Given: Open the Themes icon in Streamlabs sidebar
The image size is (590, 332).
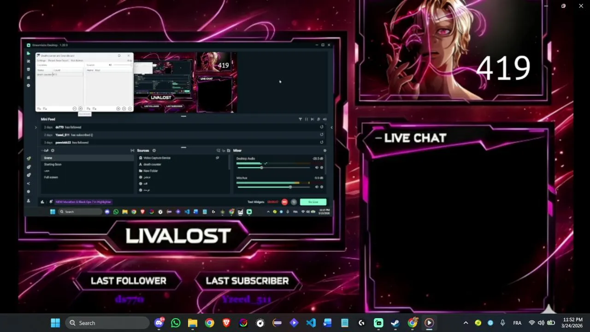Looking at the screenshot, I should pos(28,61).
